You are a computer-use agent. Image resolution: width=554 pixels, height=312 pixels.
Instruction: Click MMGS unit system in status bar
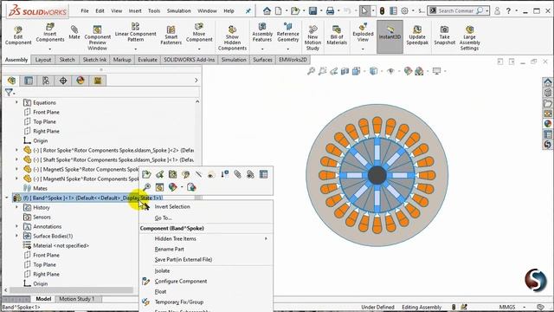[507, 307]
